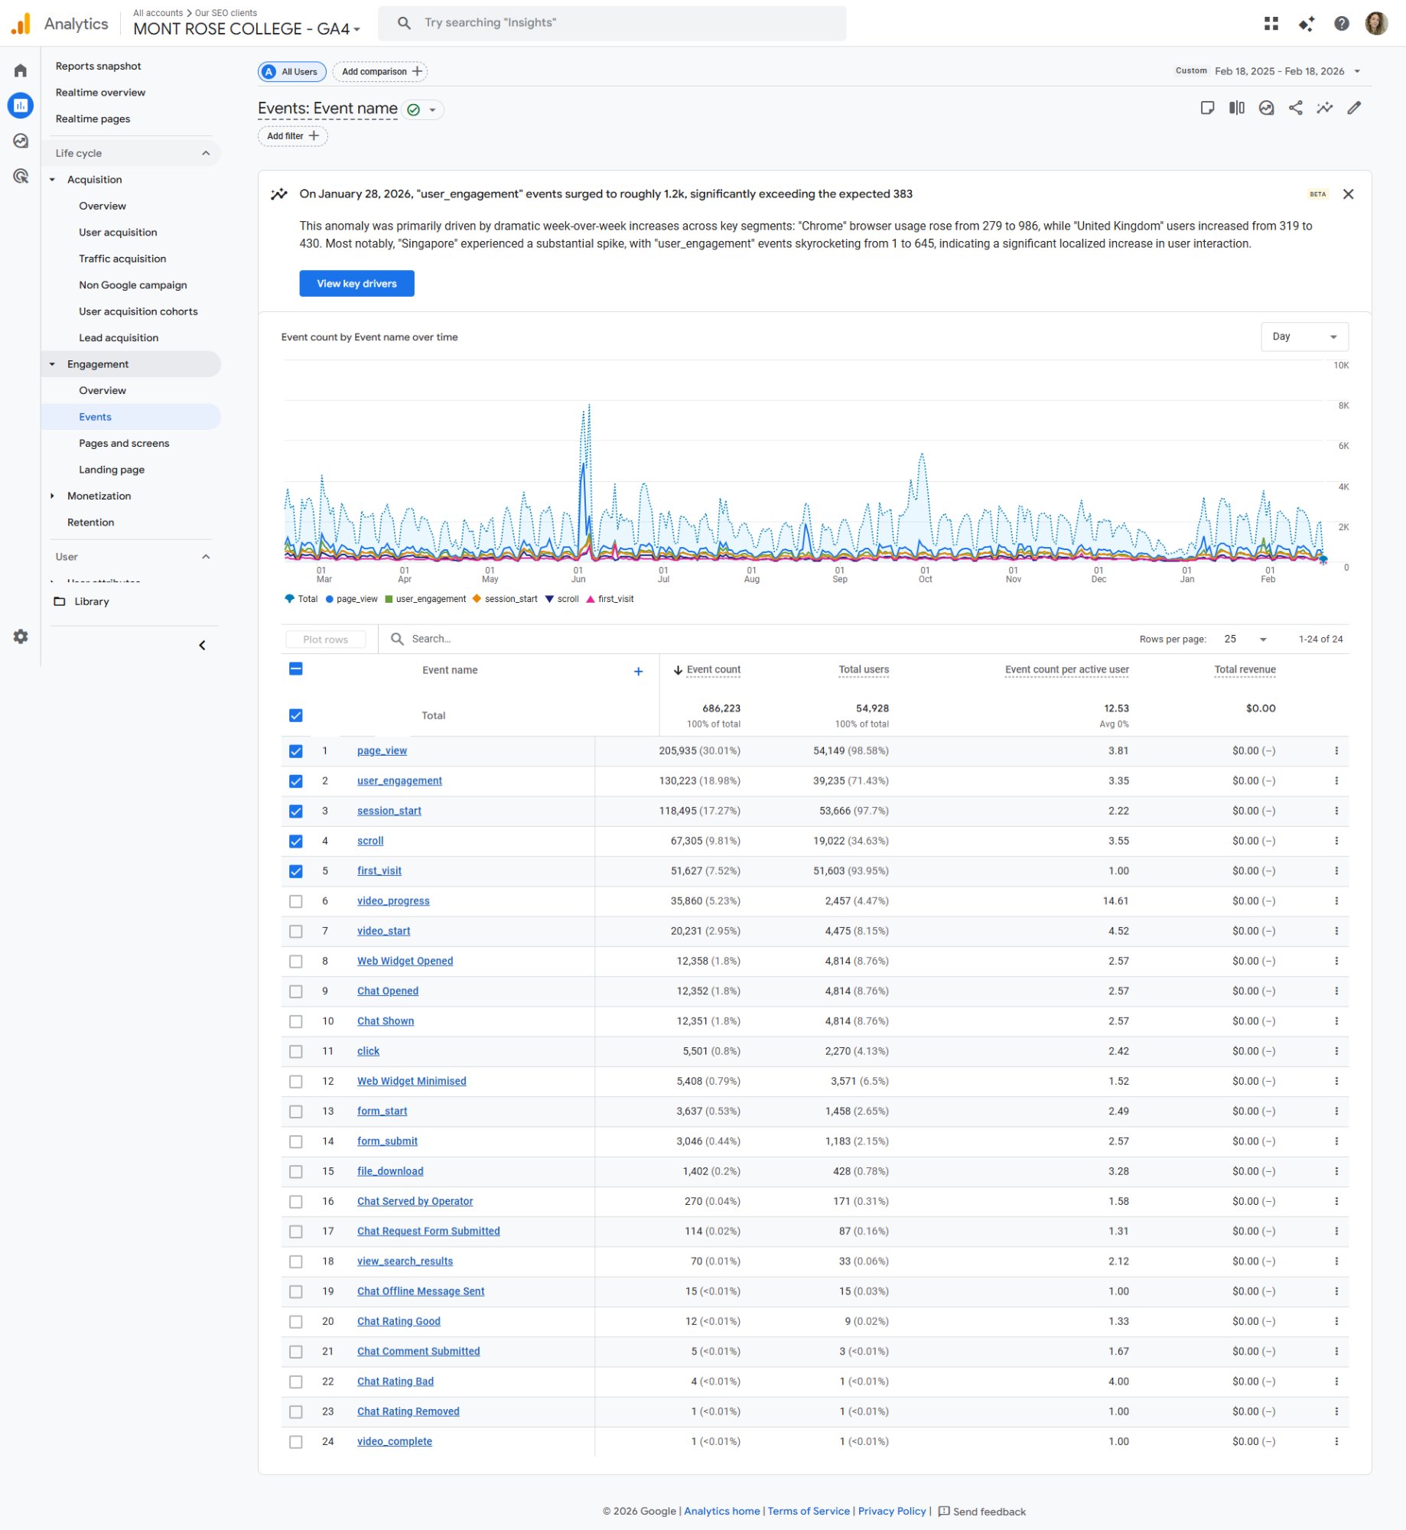Click the View key drivers button
The height and width of the screenshot is (1530, 1406).
[x=356, y=283]
